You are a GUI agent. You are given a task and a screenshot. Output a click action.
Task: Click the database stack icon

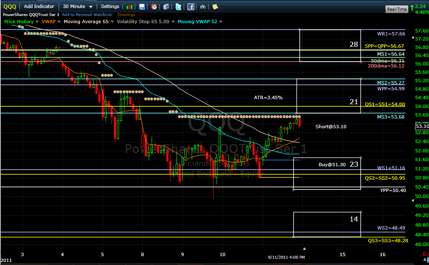click(x=166, y=7)
